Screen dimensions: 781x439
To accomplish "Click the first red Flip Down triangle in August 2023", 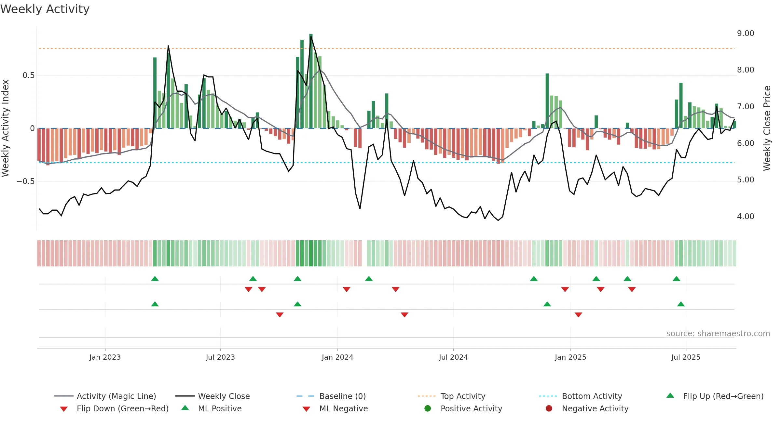I will tap(249, 289).
